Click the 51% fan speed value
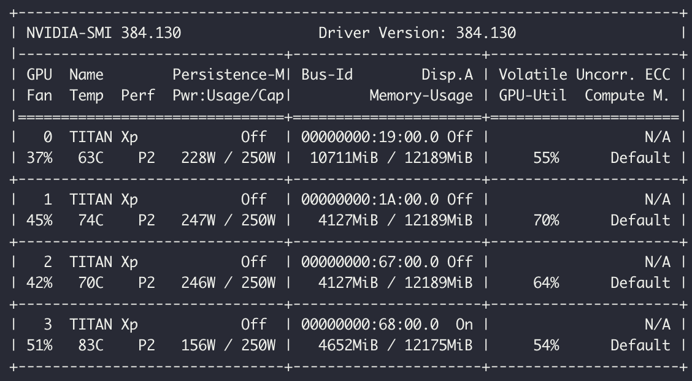 [39, 345]
